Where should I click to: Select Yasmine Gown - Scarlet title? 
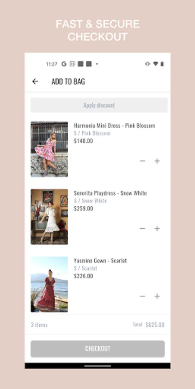[101, 261]
